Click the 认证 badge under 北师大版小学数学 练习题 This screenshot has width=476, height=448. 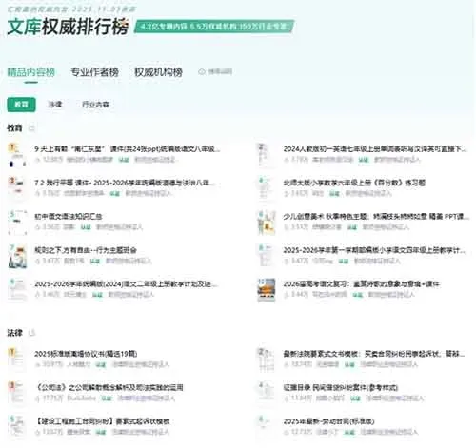pyautogui.click(x=334, y=193)
